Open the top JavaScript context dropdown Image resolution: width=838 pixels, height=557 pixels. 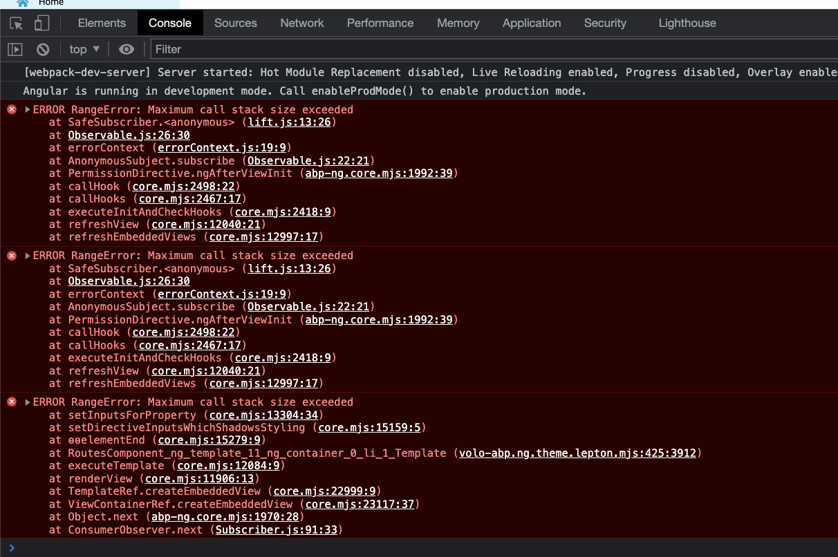coord(84,49)
